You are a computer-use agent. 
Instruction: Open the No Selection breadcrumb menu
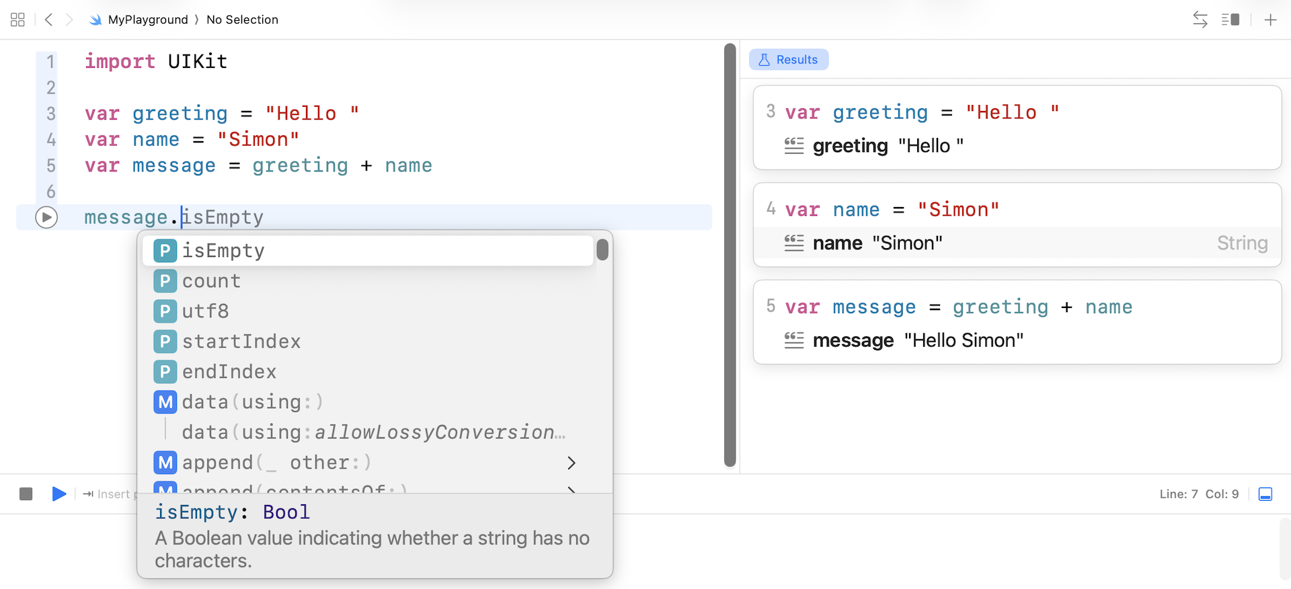point(242,19)
